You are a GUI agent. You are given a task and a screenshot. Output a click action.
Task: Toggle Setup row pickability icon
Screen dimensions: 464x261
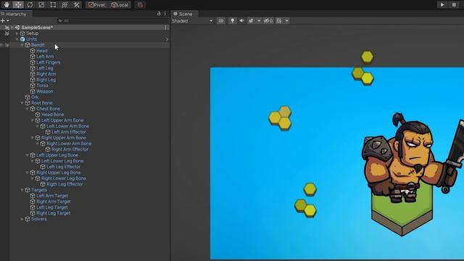[7, 33]
